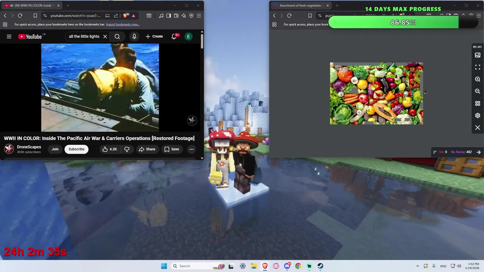Open Brave Rewards triangle icon

(133, 15)
